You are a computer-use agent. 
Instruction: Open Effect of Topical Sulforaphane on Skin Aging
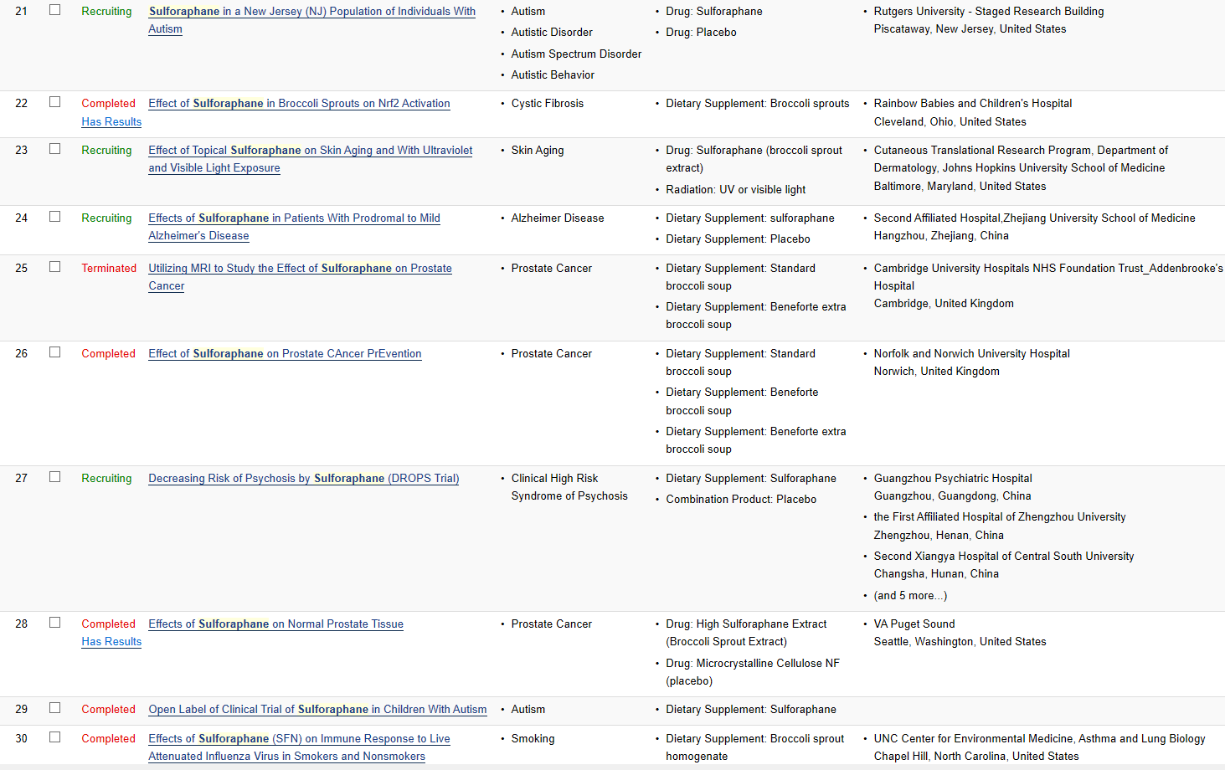click(x=310, y=151)
